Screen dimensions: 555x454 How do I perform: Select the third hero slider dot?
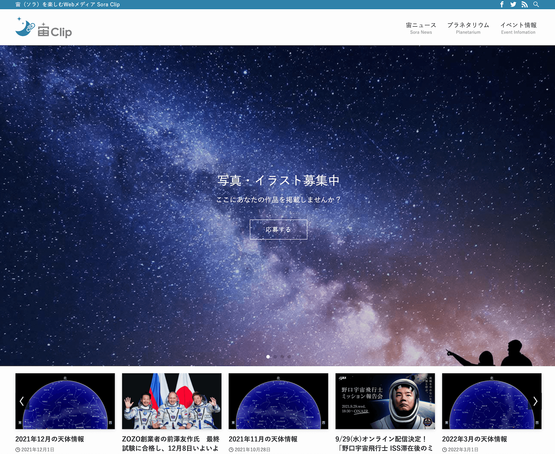click(282, 356)
